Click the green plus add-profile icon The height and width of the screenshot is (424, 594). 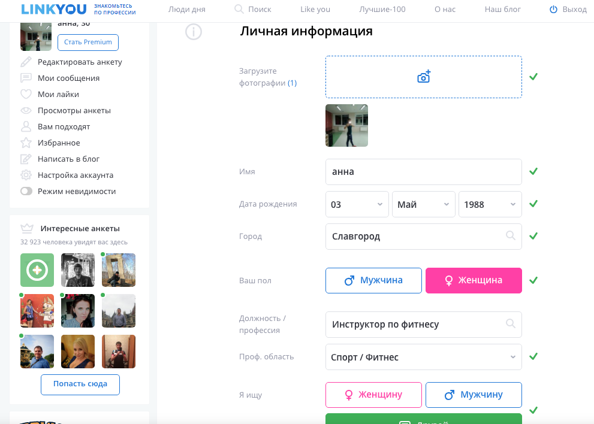click(x=37, y=270)
